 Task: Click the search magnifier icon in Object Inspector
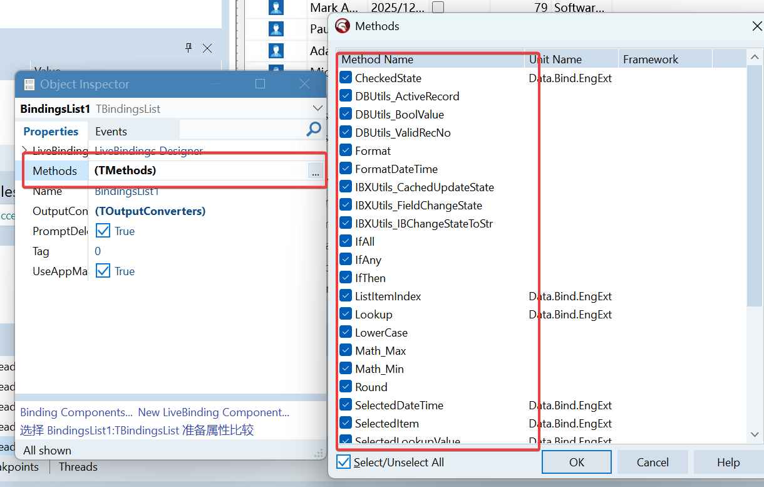point(314,130)
